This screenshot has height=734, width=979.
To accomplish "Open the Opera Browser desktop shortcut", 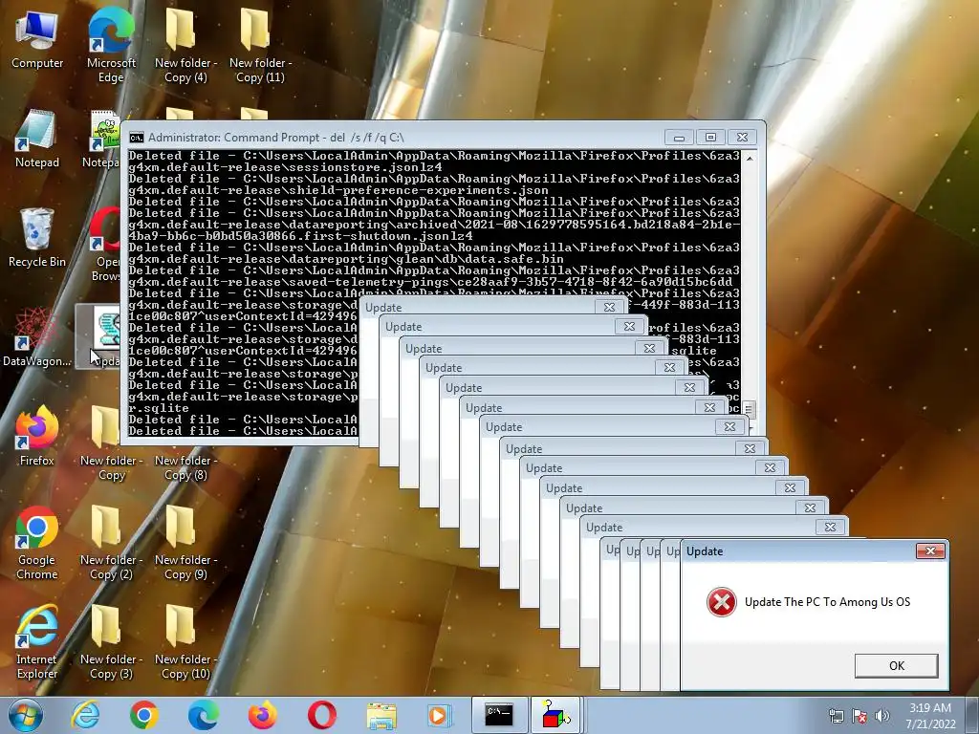I will point(105,245).
